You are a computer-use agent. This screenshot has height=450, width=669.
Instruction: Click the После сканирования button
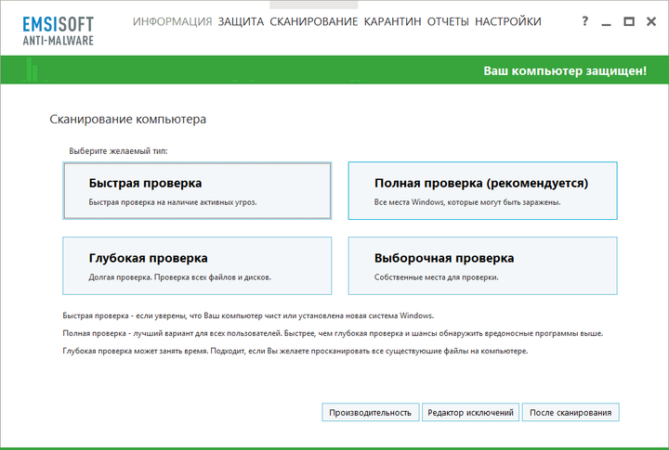pos(571,413)
